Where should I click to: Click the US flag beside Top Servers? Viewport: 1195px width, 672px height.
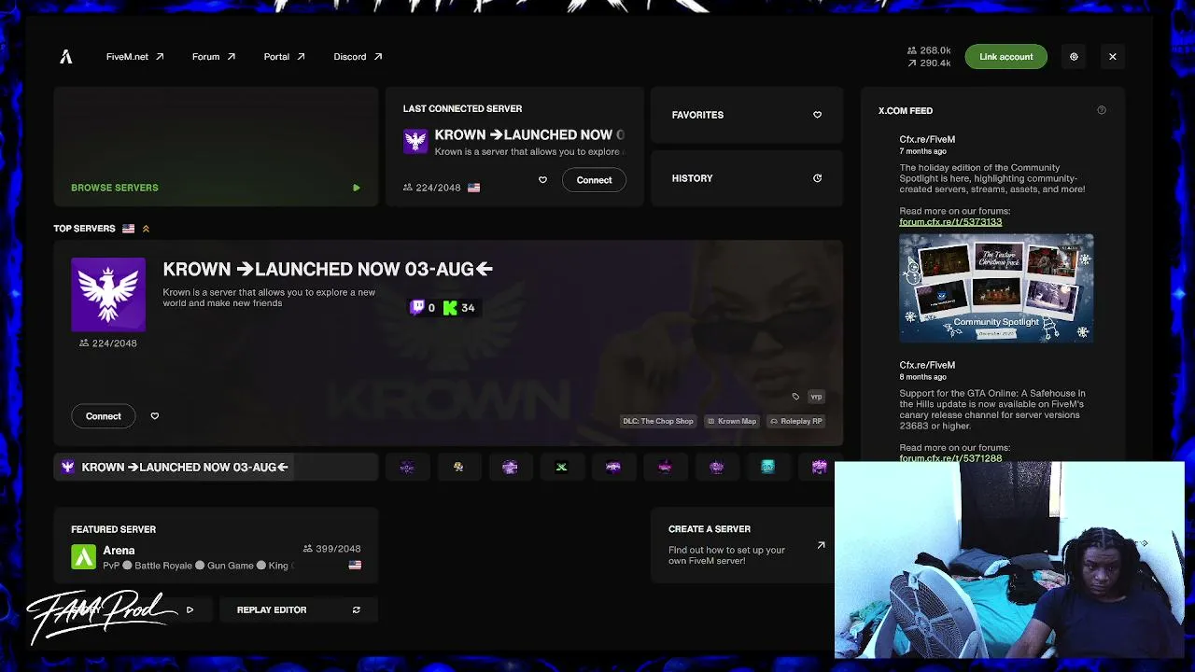(128, 229)
